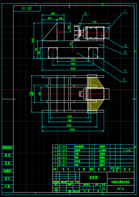Click the 1440 vertical dimension in plan view
The height and width of the screenshot is (197, 139).
pyautogui.click(x=30, y=94)
